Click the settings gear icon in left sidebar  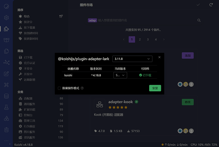[6, 18]
